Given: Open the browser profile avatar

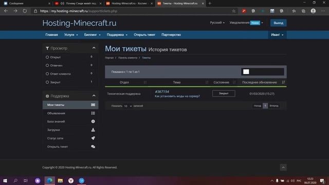Looking at the screenshot, I should tap(313, 11).
